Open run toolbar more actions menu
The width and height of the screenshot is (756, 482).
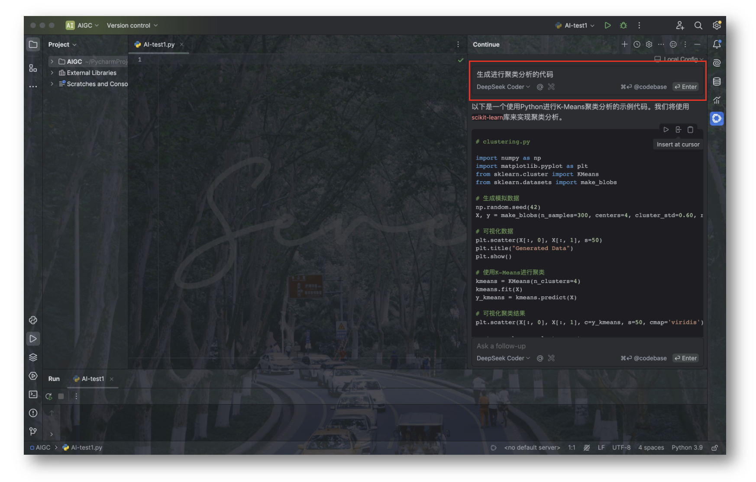tap(639, 26)
